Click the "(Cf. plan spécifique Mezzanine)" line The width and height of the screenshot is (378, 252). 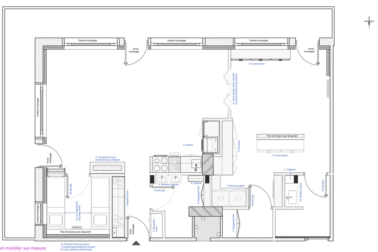tap(76, 250)
